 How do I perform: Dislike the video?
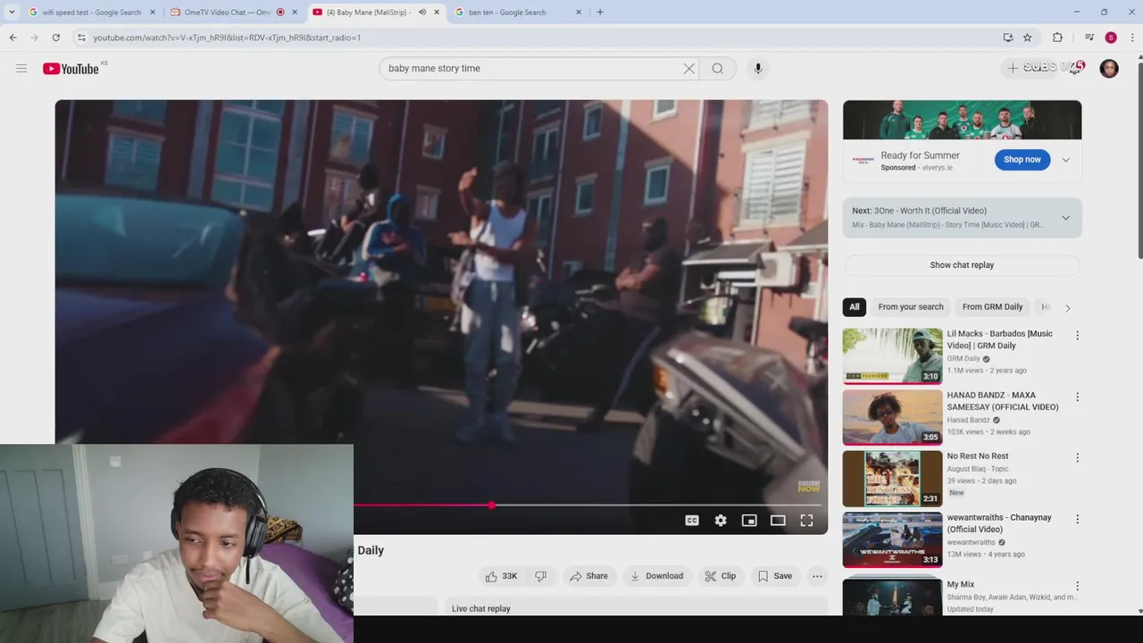click(x=540, y=576)
